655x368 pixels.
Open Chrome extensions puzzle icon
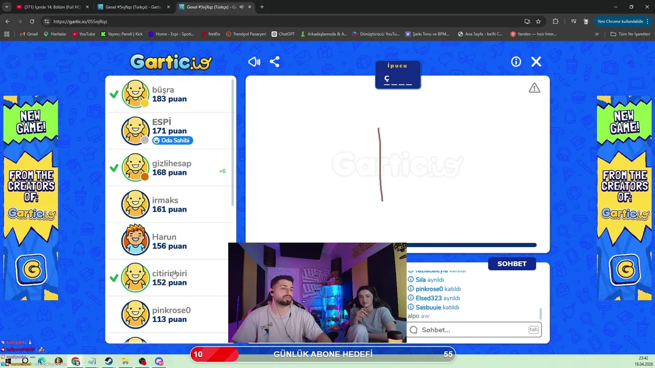(x=555, y=21)
